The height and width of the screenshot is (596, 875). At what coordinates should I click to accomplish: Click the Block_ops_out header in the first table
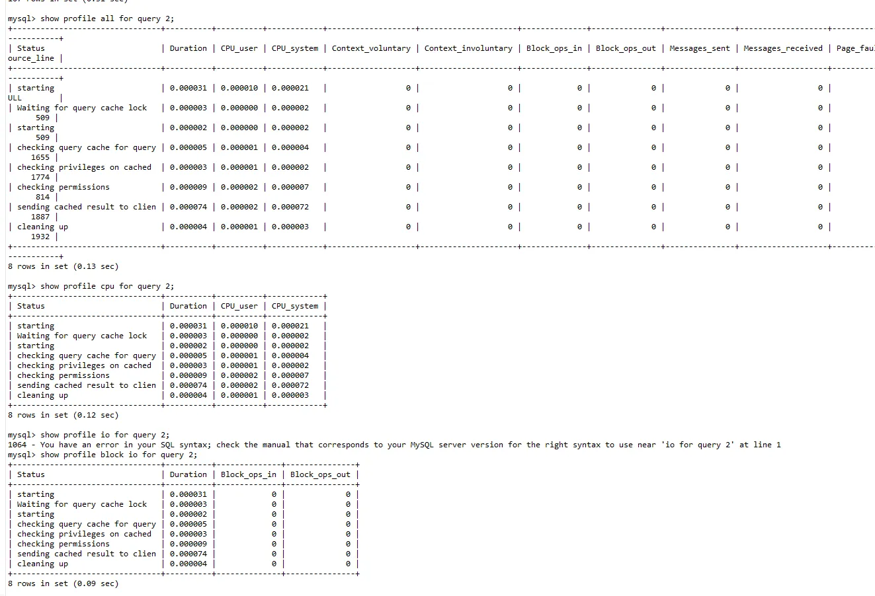[x=625, y=48]
